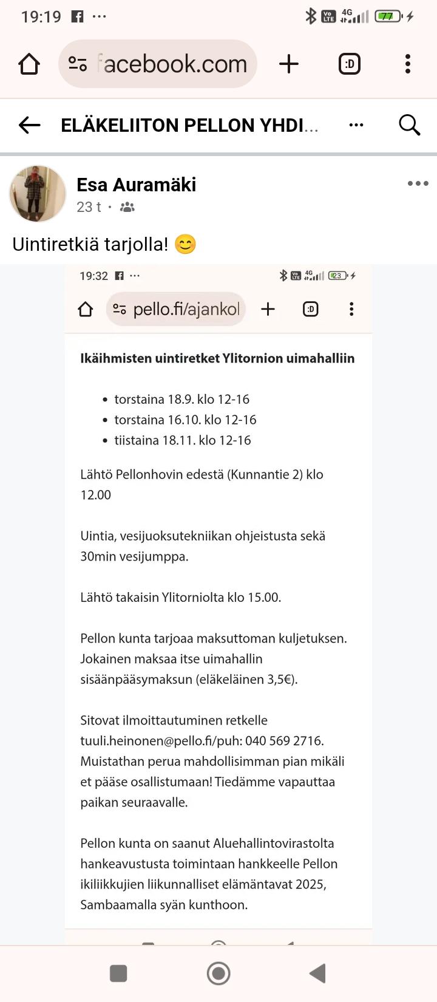
Task: Open a new browser tab
Action: [289, 64]
